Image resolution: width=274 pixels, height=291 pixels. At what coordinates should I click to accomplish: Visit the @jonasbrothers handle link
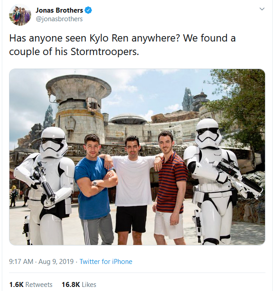coord(59,19)
